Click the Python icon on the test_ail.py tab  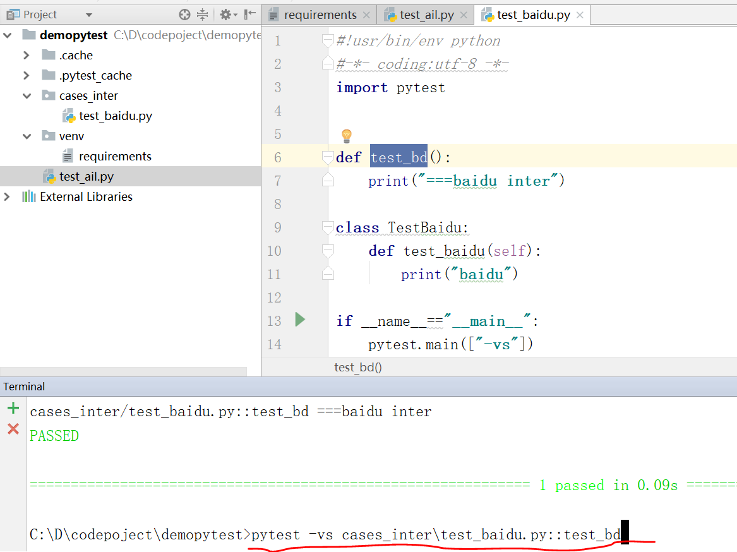390,16
